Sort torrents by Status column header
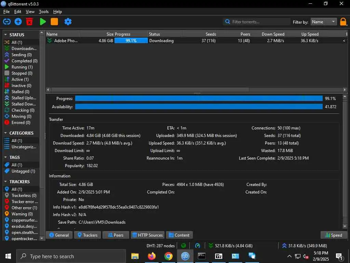The height and width of the screenshot is (263, 350). (x=165, y=34)
